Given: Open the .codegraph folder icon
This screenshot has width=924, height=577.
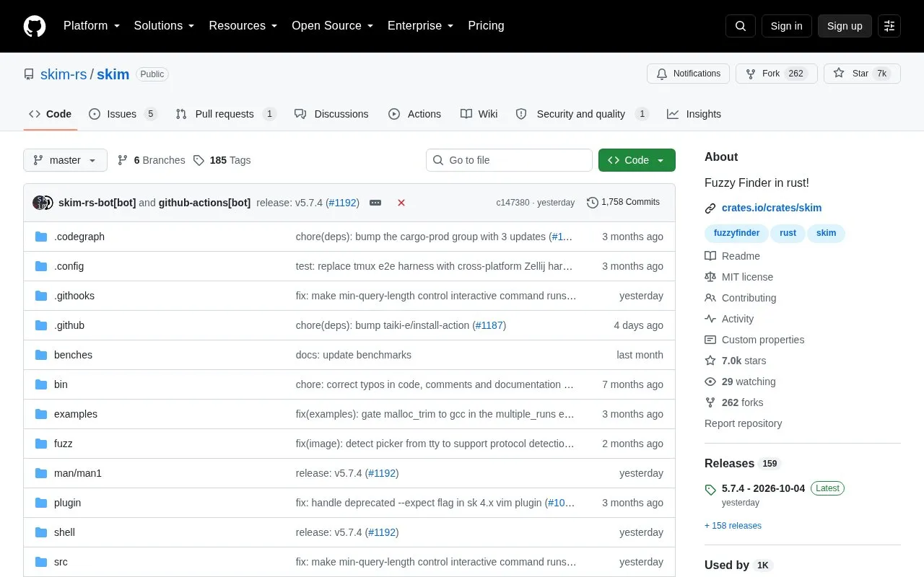Looking at the screenshot, I should click(41, 237).
